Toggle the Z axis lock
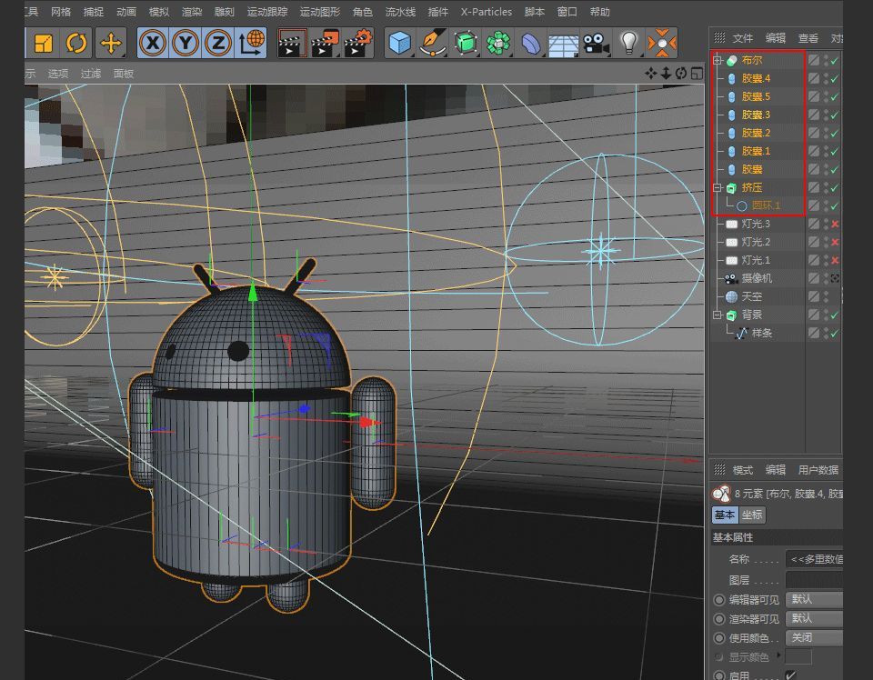 (x=217, y=43)
